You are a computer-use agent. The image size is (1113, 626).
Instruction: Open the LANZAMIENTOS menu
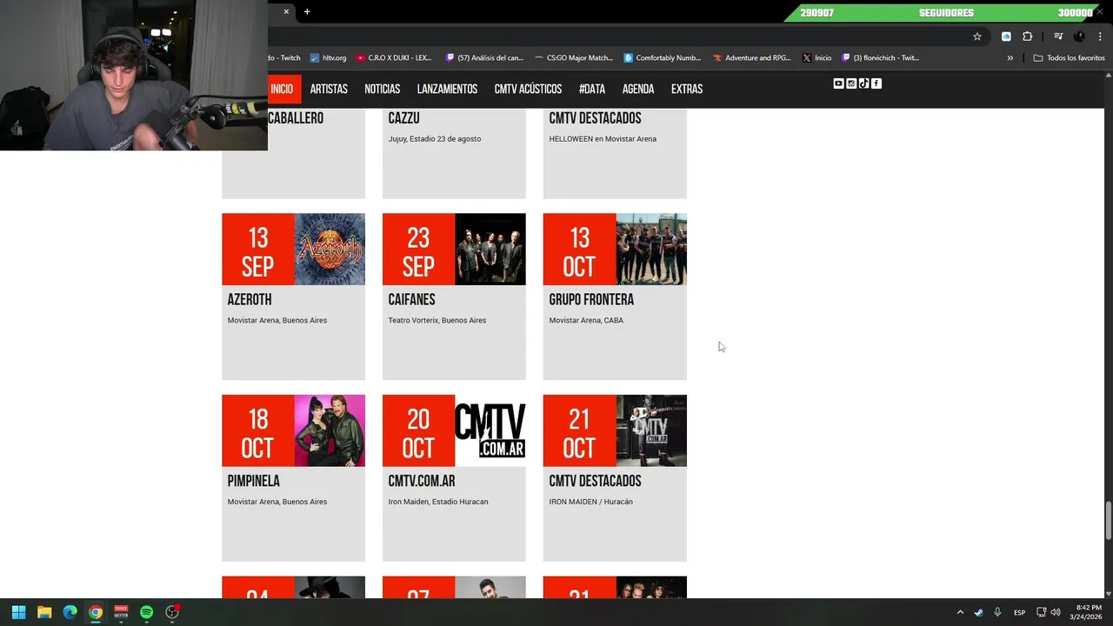pos(447,89)
